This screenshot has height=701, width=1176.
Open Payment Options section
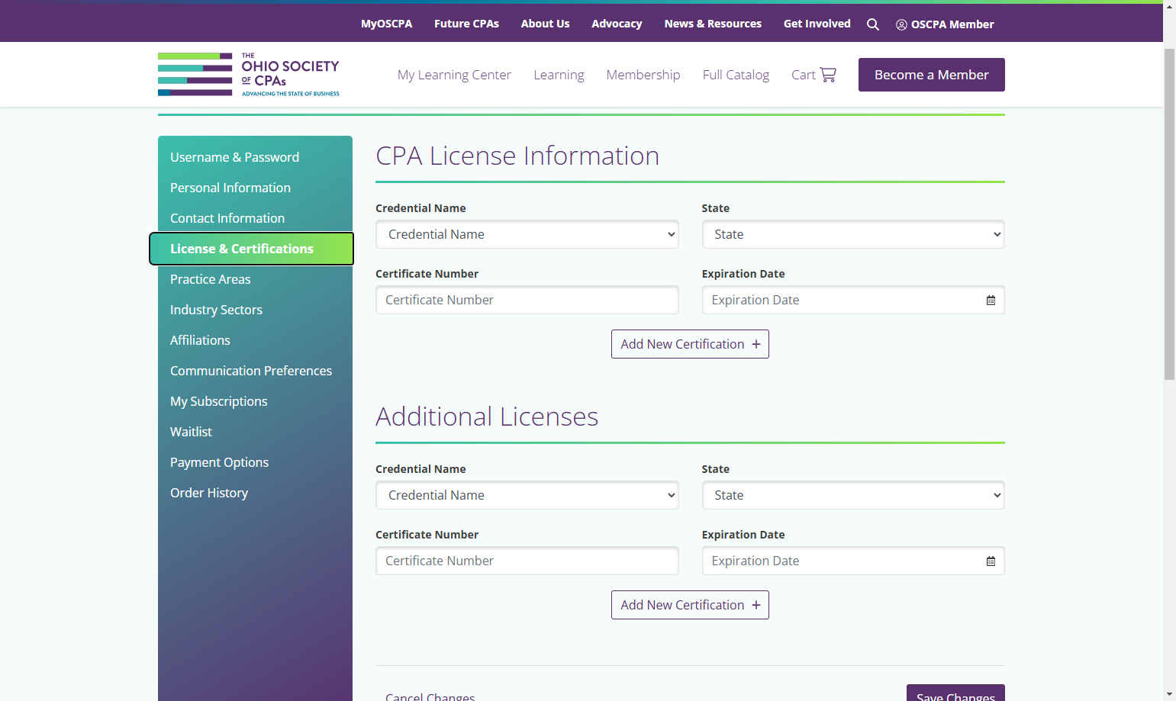click(x=220, y=462)
